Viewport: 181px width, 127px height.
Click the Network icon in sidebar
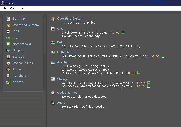point(8,82)
